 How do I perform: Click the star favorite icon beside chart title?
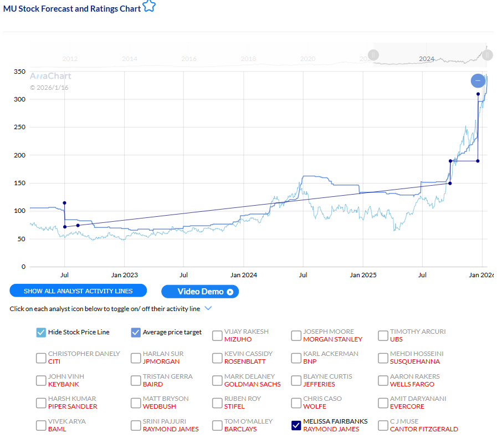(x=149, y=7)
